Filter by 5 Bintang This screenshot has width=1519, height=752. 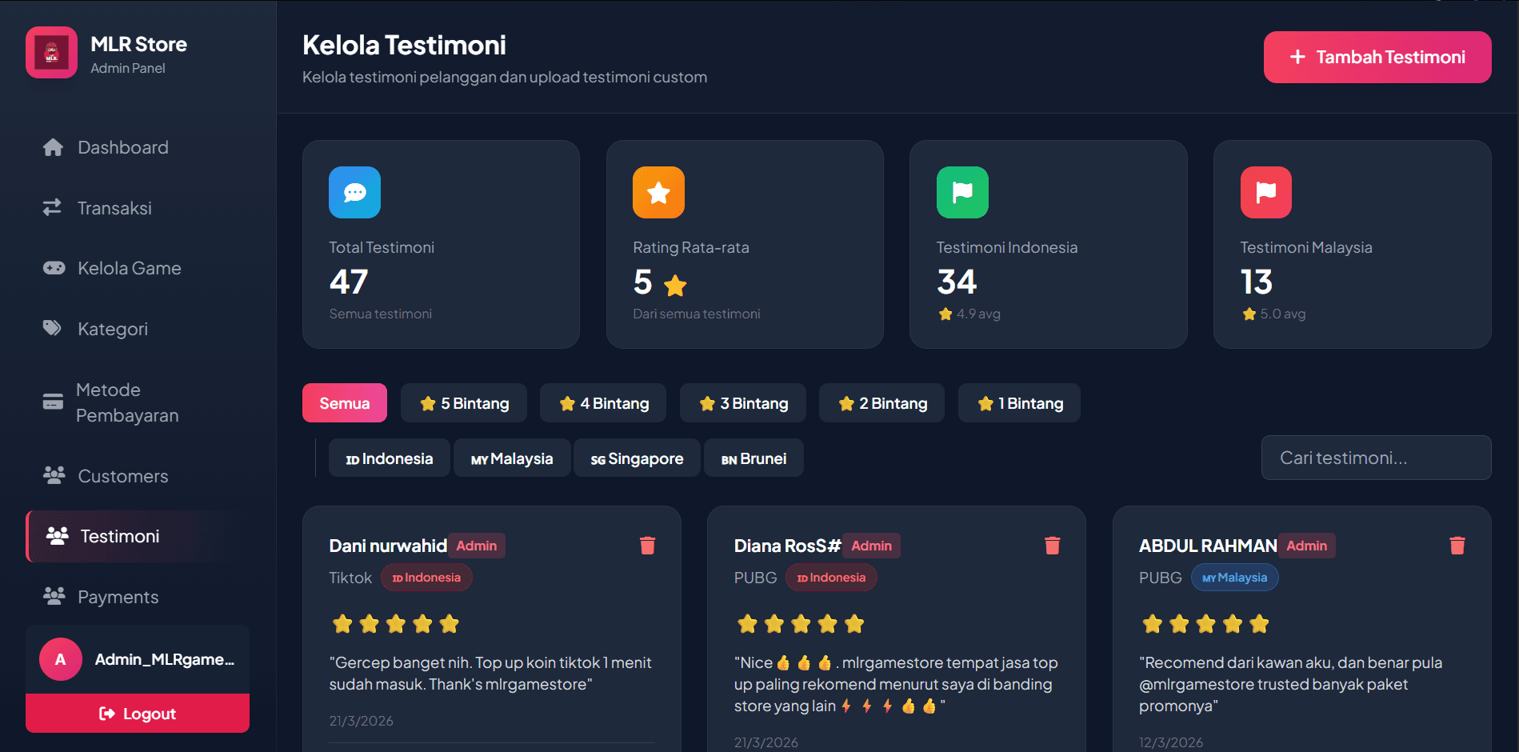tap(464, 403)
